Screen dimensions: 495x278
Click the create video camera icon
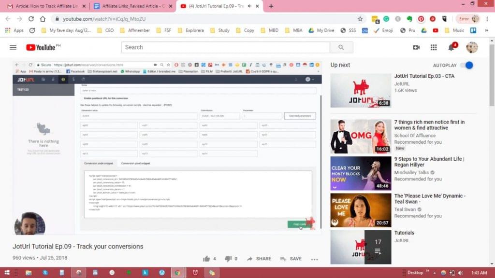tap(416, 47)
